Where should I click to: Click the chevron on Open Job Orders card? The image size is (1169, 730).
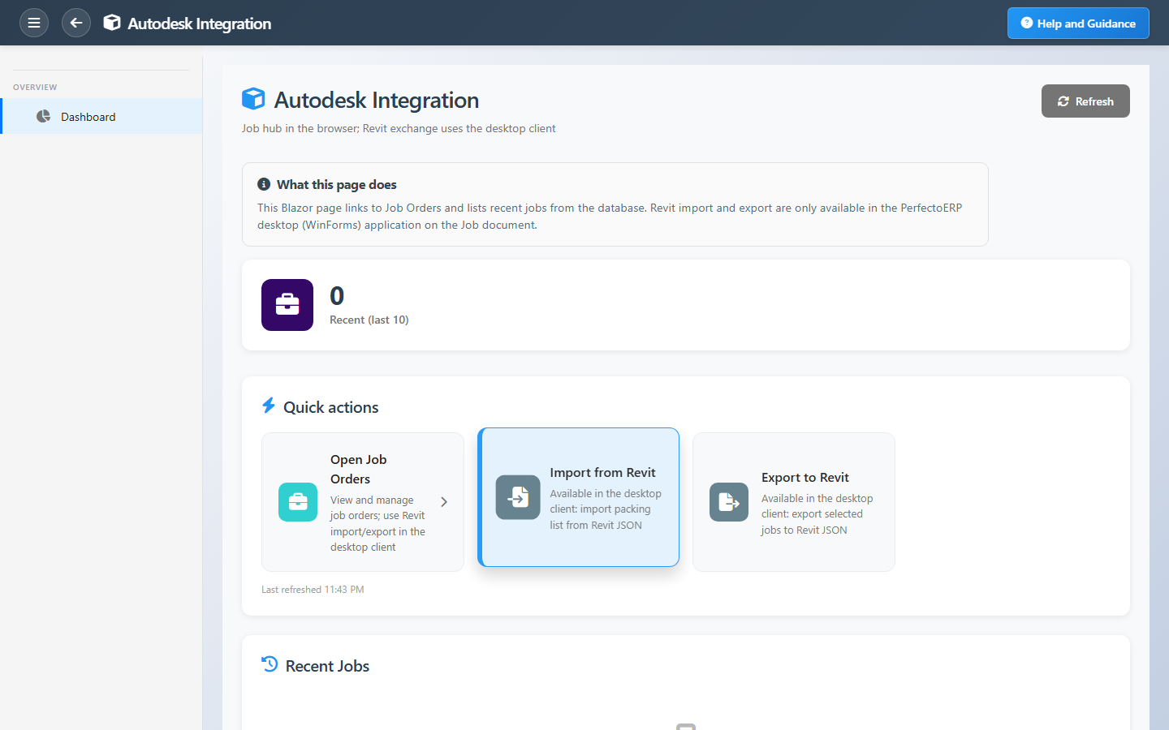pyautogui.click(x=444, y=502)
